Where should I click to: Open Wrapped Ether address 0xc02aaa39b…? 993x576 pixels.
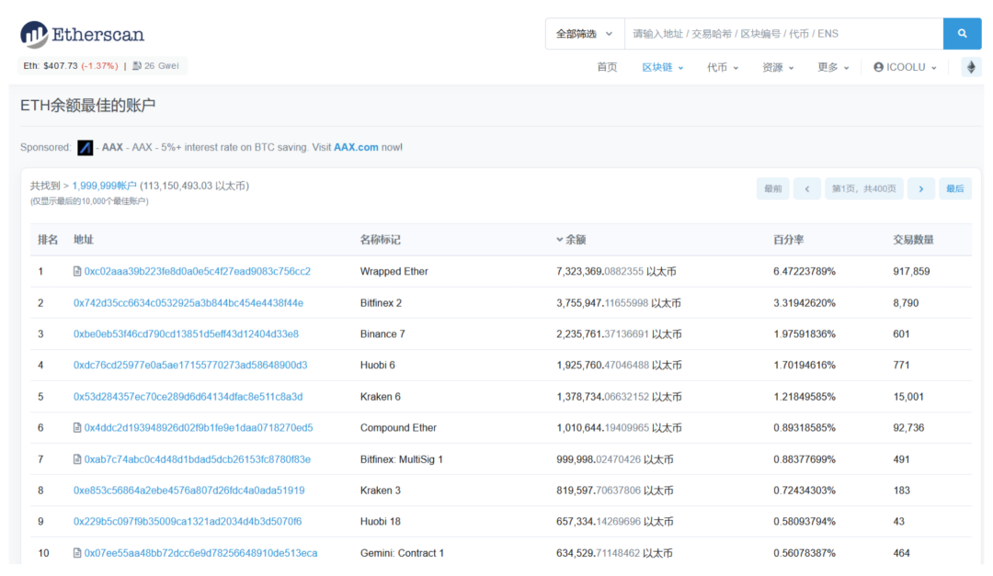point(198,272)
